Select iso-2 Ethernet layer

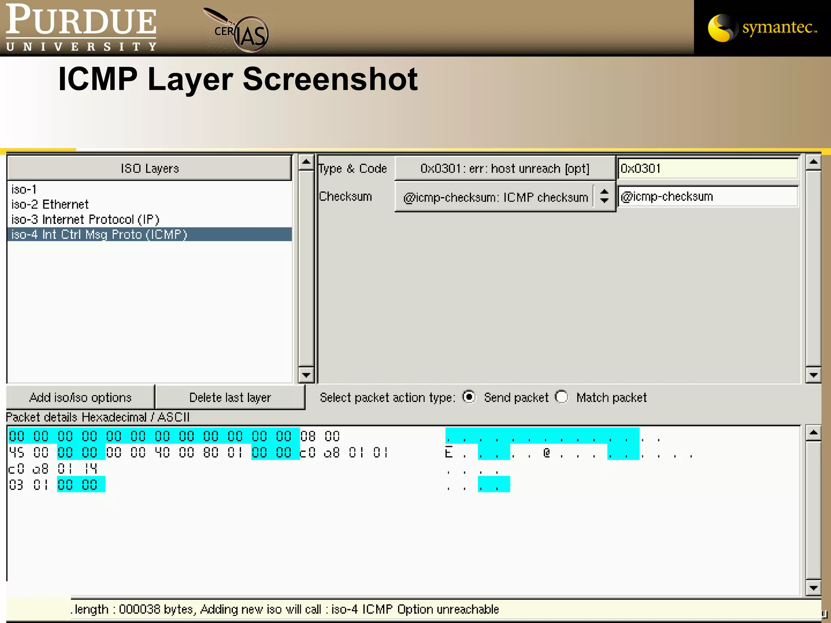[x=149, y=204]
